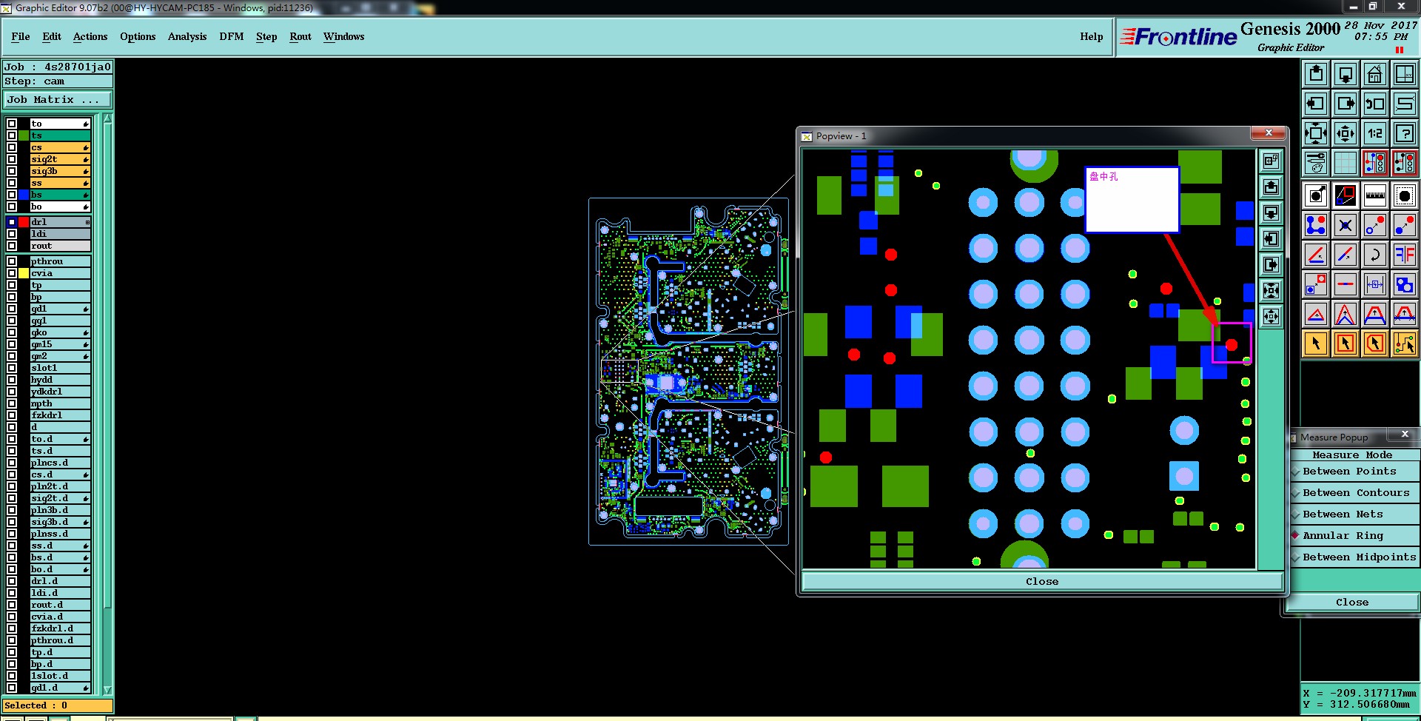
Task: Toggle checkbox for layer sig2t
Action: point(12,159)
